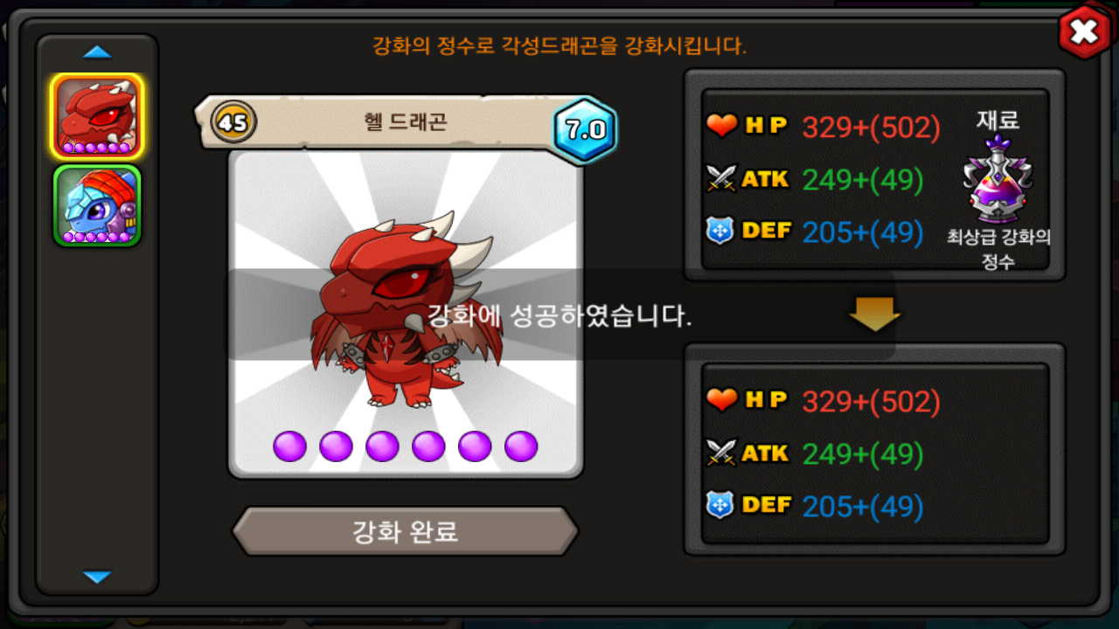The width and height of the screenshot is (1119, 629).
Task: Click the ATK crossed swords icon in upper stats
Action: click(x=722, y=179)
